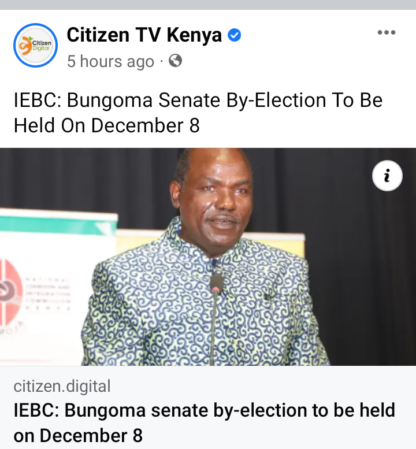Open the bold article headline link
Image resolution: width=416 pixels, height=449 pixels.
(204, 422)
